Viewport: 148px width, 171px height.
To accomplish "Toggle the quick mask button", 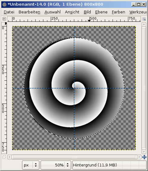I will [x=4, y=157].
